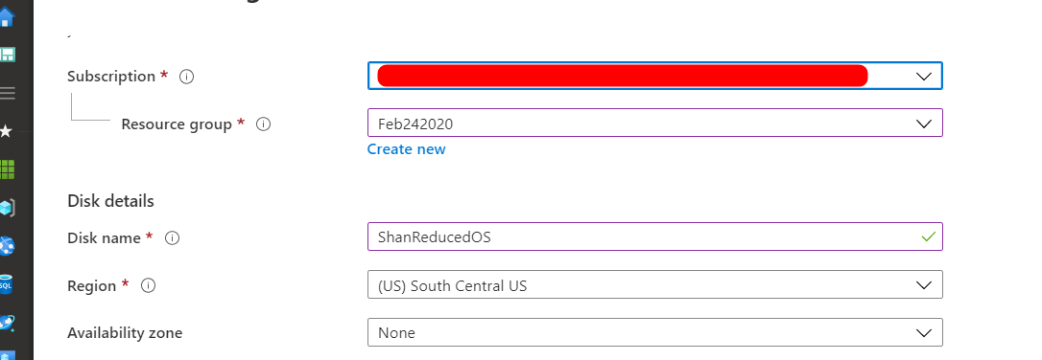This screenshot has width=1042, height=360.
Task: Click the Disk details section heading
Action: (x=110, y=201)
